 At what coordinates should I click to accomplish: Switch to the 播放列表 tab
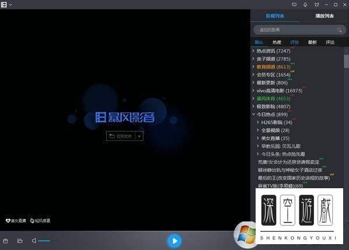[324, 16]
